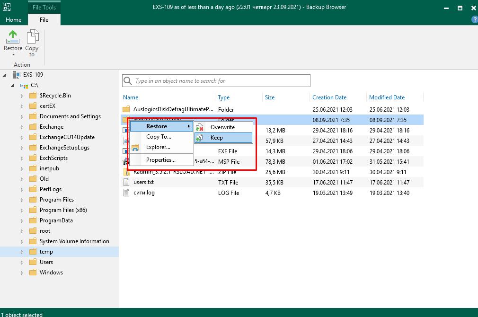
Task: Click the AuslogicsDiskDefrag folder icon
Action: click(126, 109)
